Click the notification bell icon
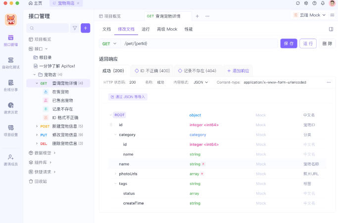The image size is (338, 223). pos(323,3)
